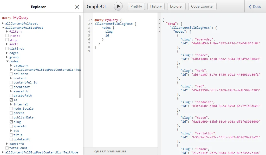The width and height of the screenshot is (266, 155).
Task: Click the Prettify button
Action: (x=136, y=6)
